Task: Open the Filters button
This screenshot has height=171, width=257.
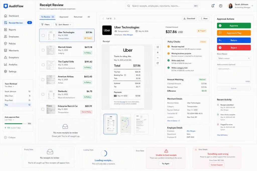Action: [x=45, y=25]
